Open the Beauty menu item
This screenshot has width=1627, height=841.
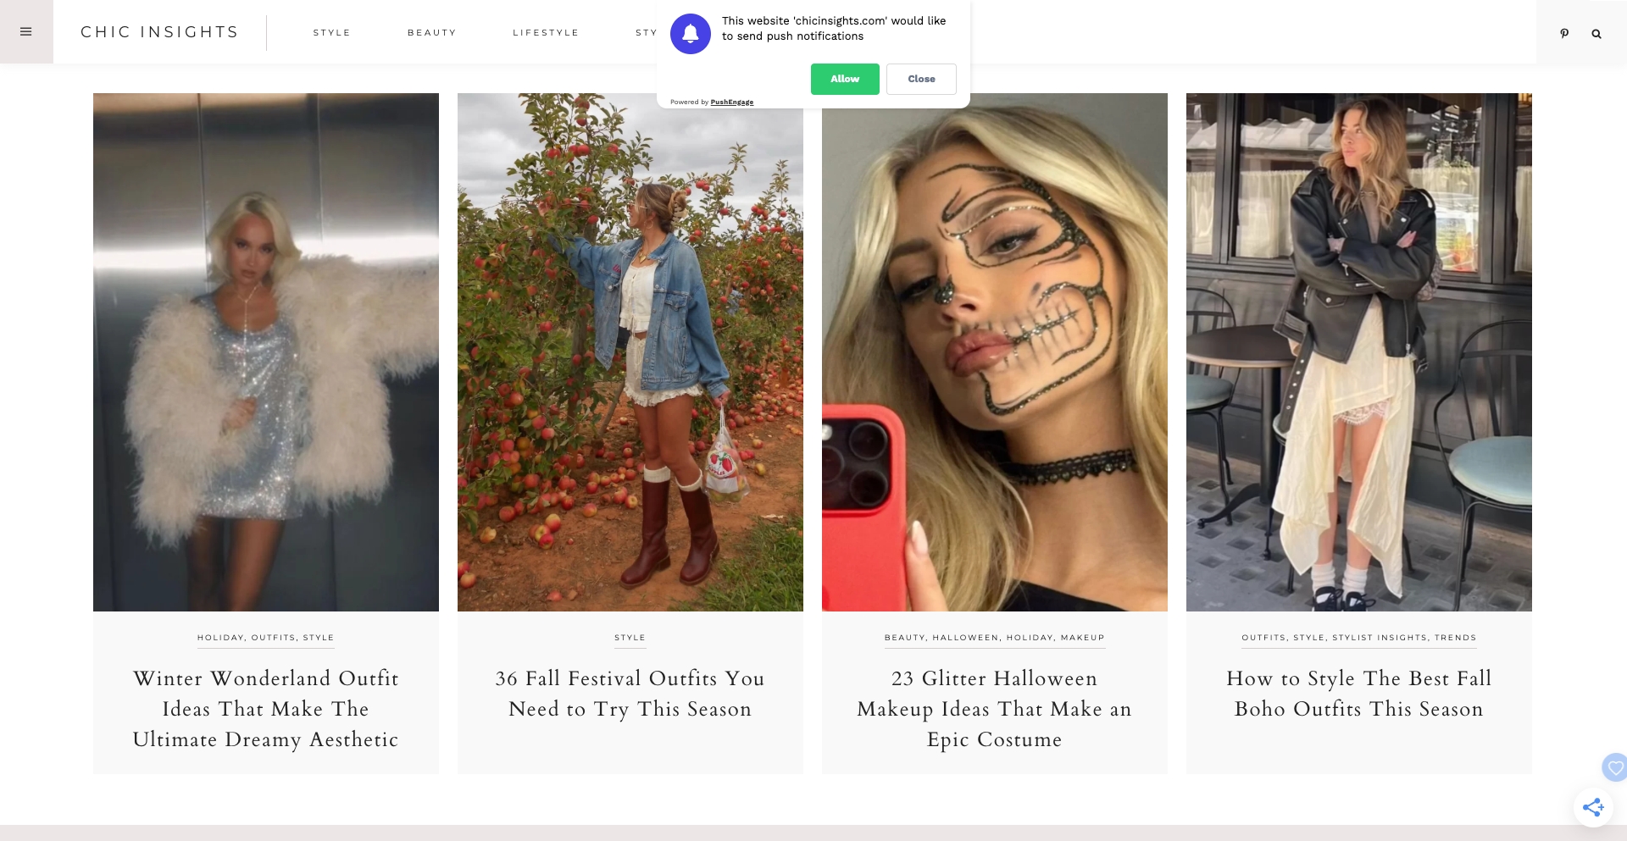[431, 33]
